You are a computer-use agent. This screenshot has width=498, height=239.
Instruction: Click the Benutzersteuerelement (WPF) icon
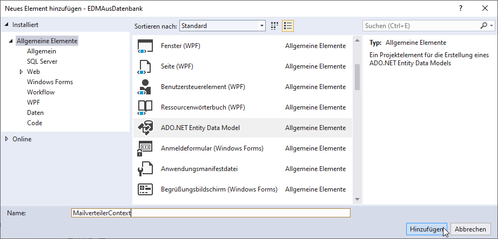pos(145,87)
